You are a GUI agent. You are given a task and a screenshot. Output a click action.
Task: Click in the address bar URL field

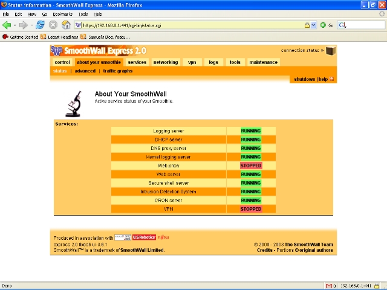coord(192,25)
